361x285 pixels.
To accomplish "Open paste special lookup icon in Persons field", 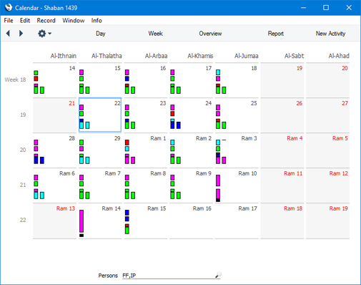I will coord(218,275).
